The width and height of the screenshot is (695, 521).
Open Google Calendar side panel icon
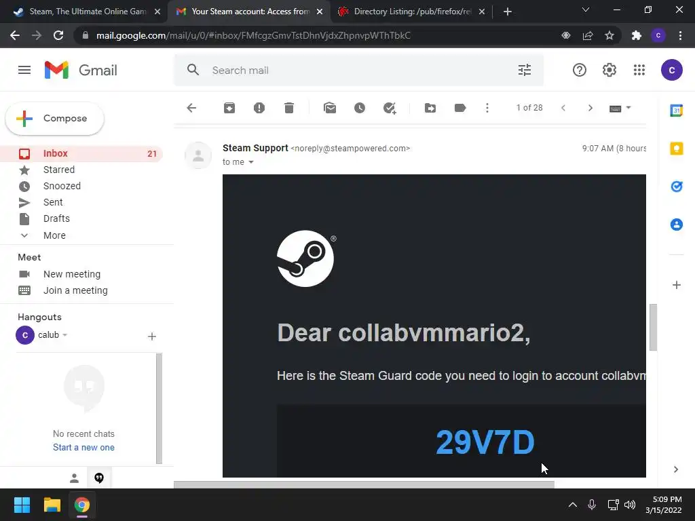[x=677, y=111]
